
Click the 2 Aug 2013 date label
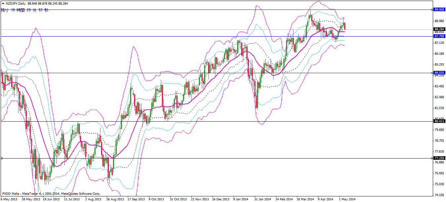pos(93,199)
